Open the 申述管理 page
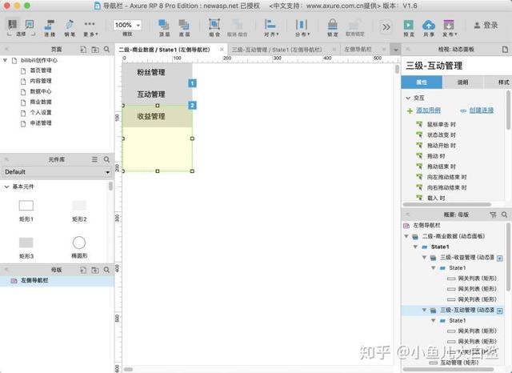The width and height of the screenshot is (512, 373). pos(41,123)
